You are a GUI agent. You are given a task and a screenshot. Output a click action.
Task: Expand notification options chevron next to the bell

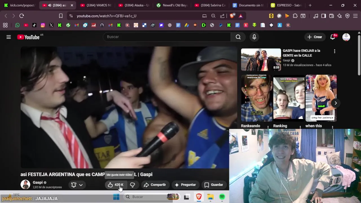click(81, 185)
